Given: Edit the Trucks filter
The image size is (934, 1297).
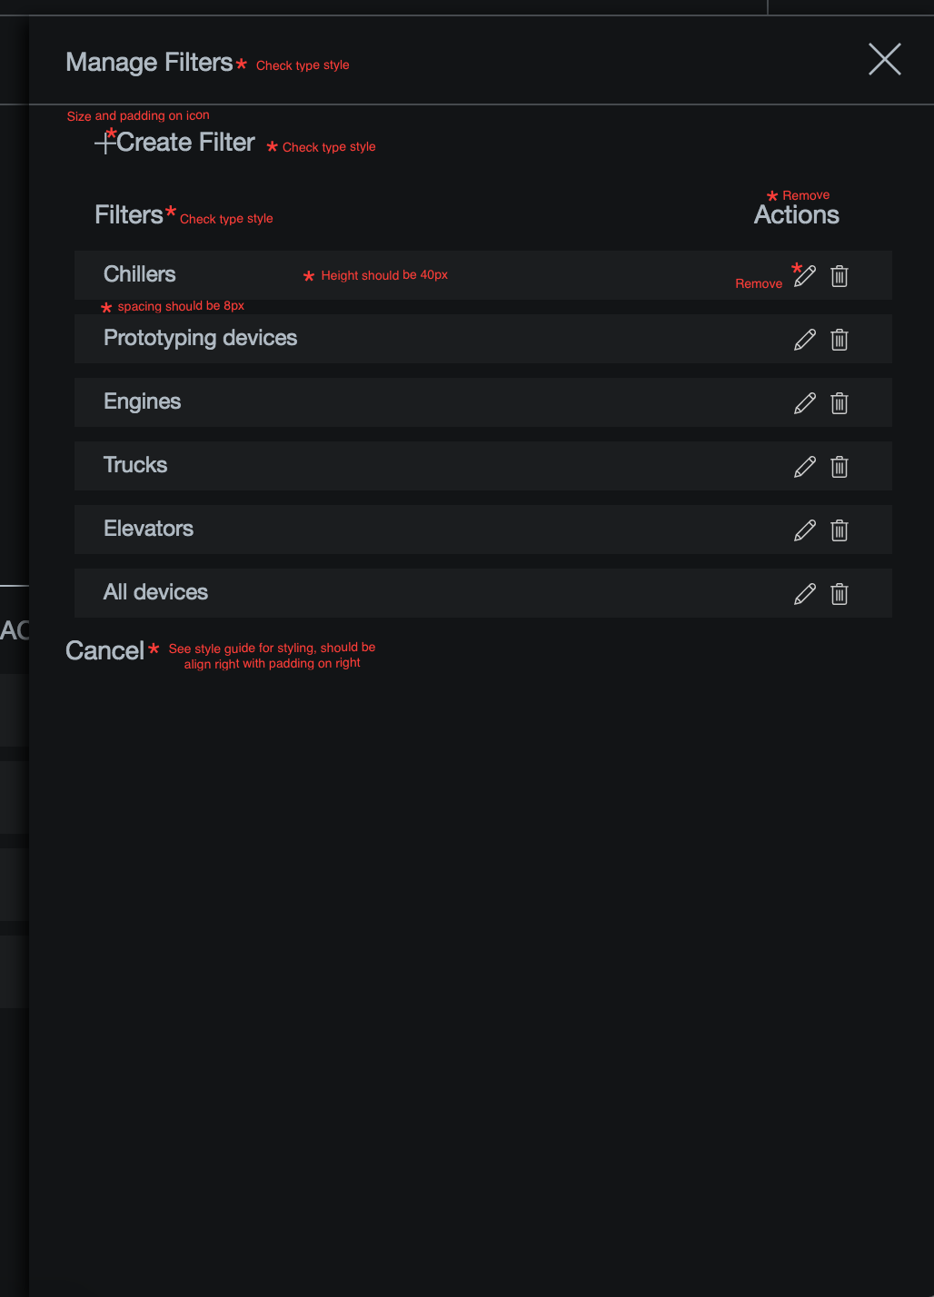Looking at the screenshot, I should coord(805,466).
